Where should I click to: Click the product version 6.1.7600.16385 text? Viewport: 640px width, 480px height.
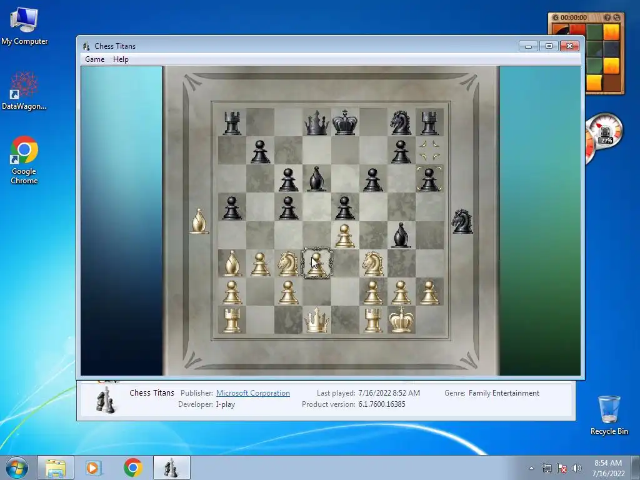coord(382,404)
